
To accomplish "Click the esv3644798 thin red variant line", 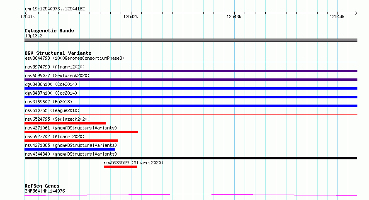I will click(191, 62).
